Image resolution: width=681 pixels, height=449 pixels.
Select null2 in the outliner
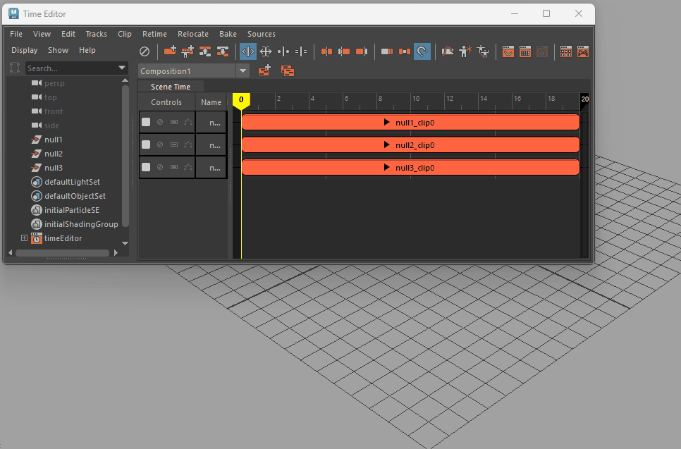coord(53,154)
